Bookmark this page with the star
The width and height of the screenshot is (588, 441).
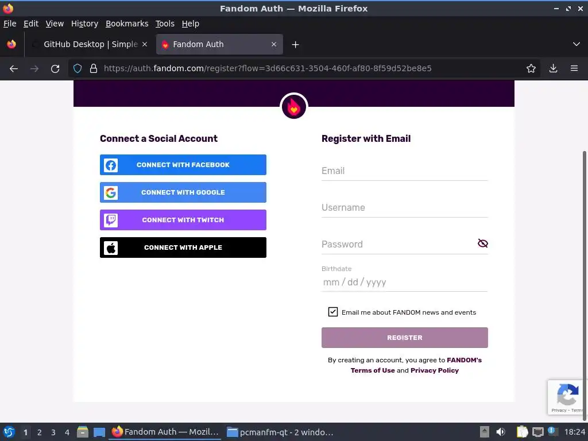531,68
